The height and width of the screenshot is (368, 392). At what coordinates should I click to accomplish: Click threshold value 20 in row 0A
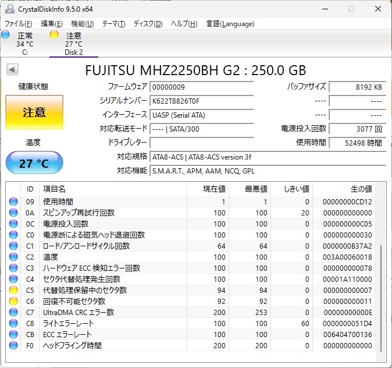305,213
